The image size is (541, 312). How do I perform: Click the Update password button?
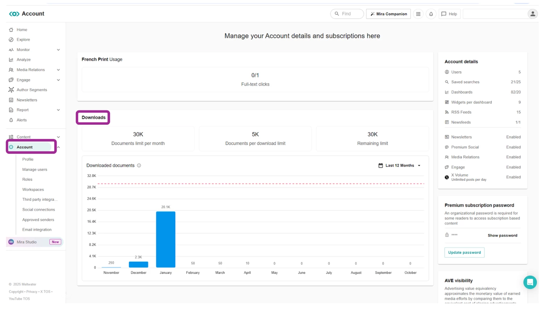[464, 253]
